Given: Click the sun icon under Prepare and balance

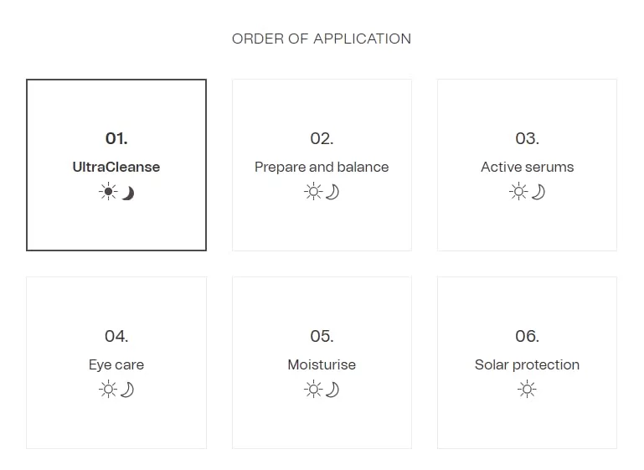Looking at the screenshot, I should coord(314,192).
